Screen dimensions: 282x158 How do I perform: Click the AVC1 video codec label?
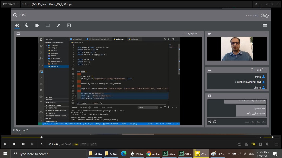(85, 144)
